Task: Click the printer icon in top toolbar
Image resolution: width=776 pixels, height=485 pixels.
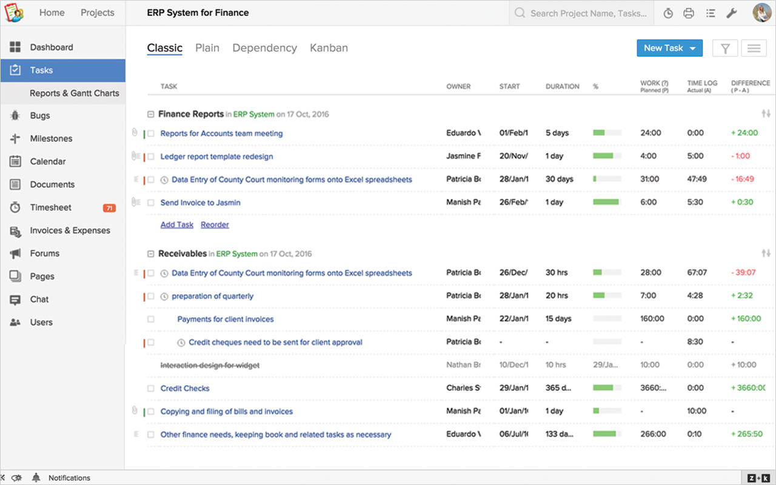Action: (689, 13)
